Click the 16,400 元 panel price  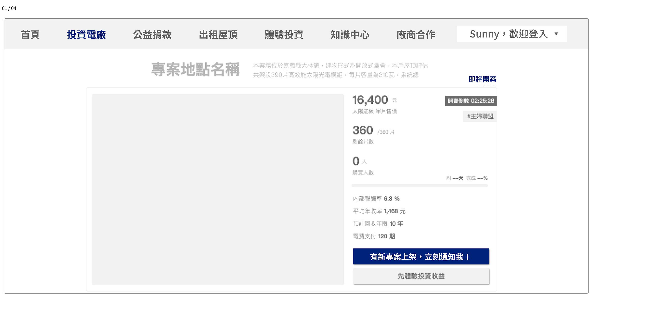tap(375, 100)
